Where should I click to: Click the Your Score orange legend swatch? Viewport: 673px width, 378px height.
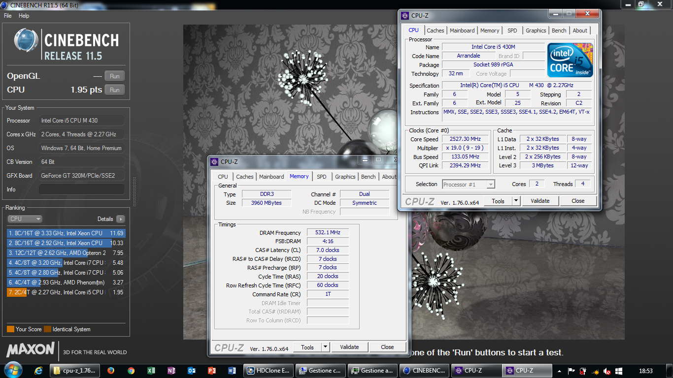pos(10,329)
